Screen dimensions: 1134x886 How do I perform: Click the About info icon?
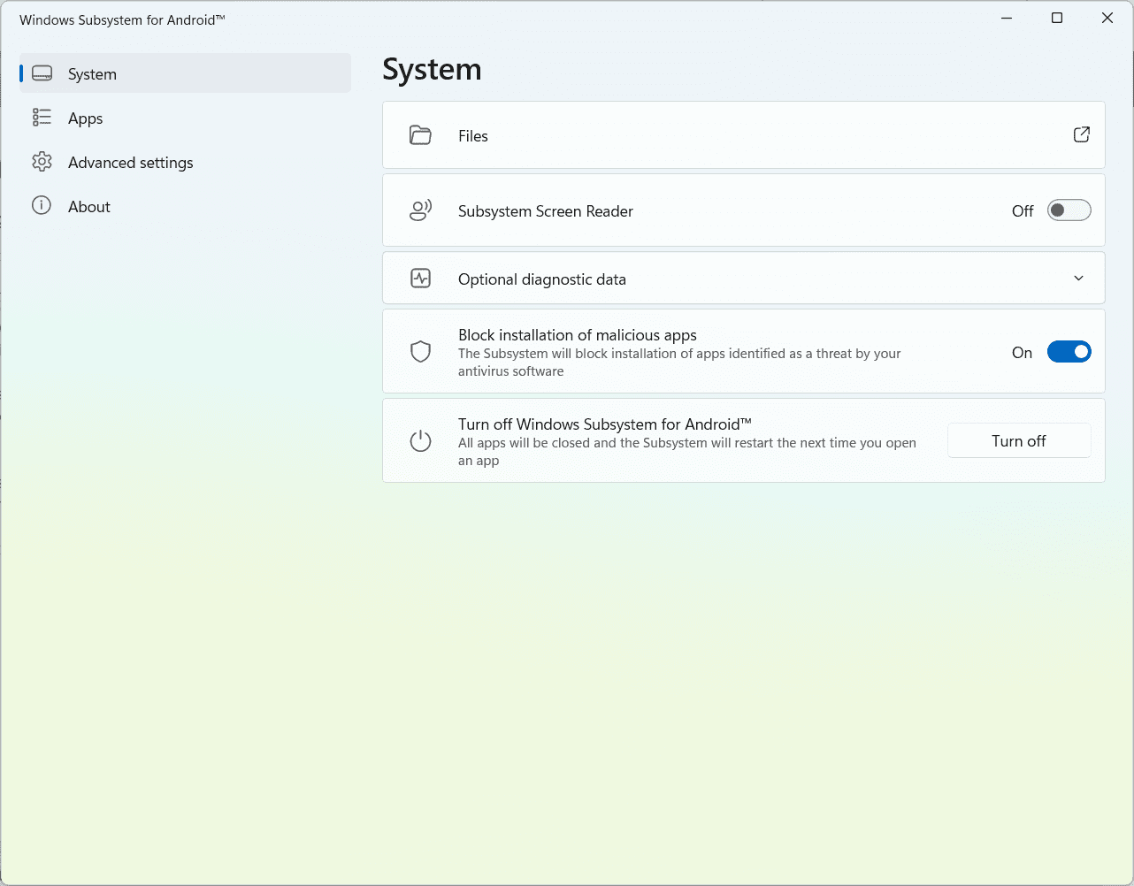(x=42, y=206)
